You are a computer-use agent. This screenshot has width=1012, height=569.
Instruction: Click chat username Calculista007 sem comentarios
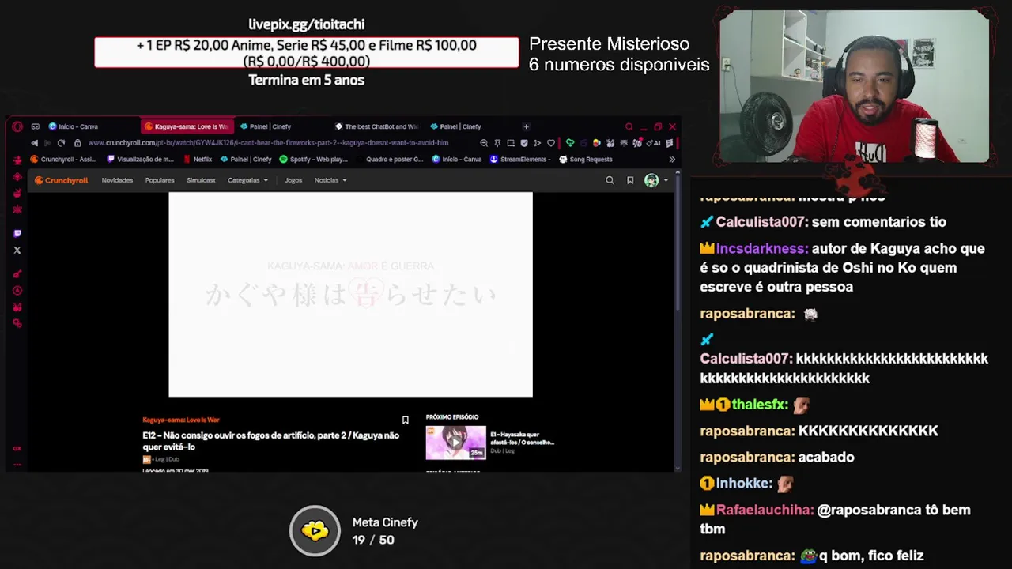click(761, 222)
